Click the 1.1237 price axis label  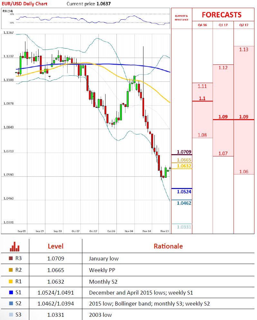pyautogui.click(x=9, y=56)
